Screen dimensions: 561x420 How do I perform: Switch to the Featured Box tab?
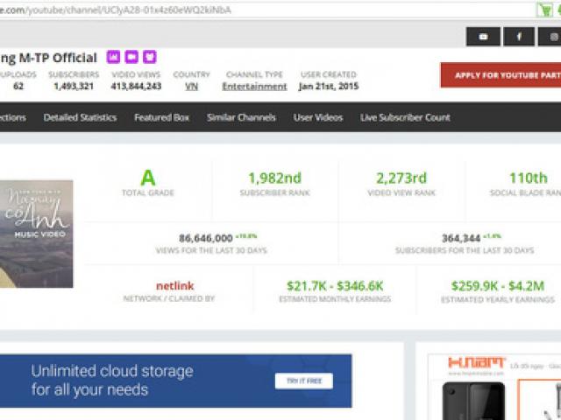tap(161, 117)
